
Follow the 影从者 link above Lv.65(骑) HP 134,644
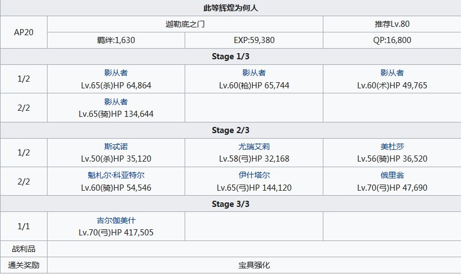[116, 102]
